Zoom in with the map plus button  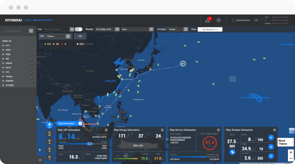click(291, 153)
